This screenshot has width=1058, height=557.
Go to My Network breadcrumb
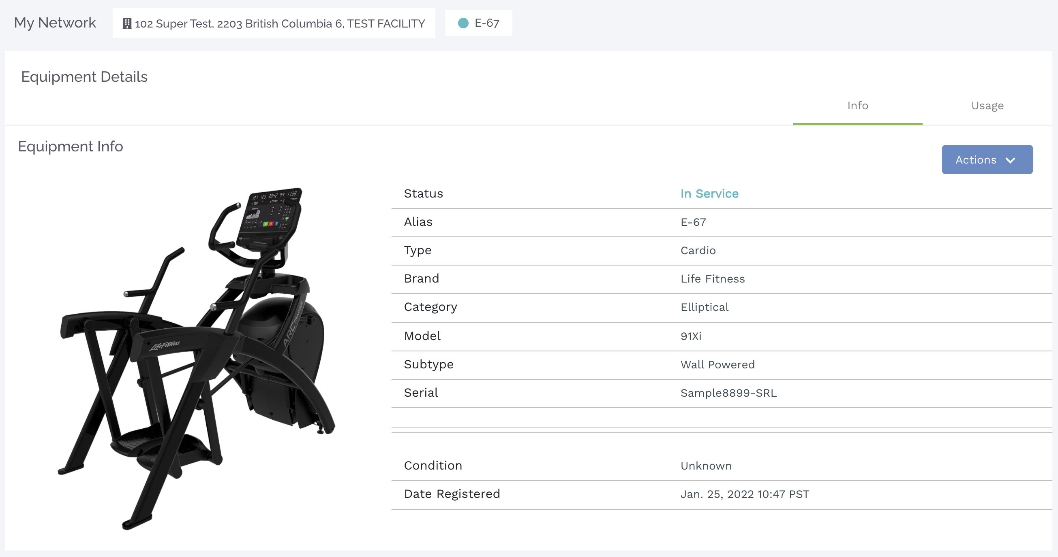click(55, 23)
